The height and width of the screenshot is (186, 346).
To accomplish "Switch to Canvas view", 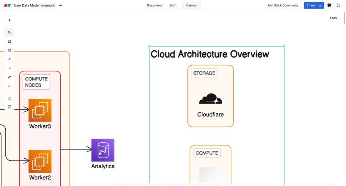I will [191, 5].
